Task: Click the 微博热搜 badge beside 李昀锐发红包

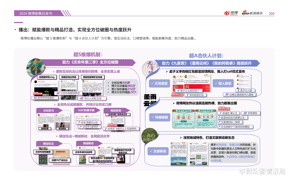Action: coord(177,95)
